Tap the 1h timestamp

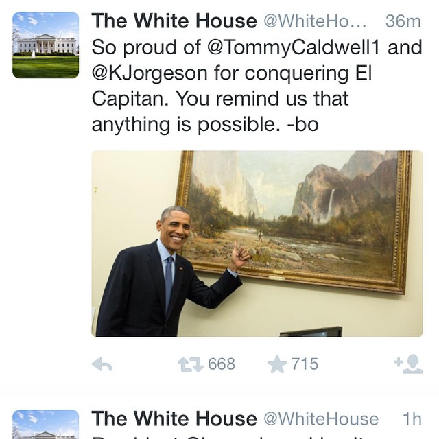pos(412,419)
